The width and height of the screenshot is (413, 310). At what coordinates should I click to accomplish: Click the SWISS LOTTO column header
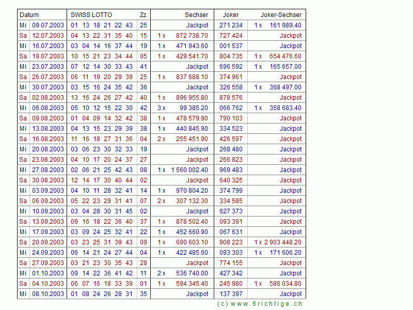point(91,15)
